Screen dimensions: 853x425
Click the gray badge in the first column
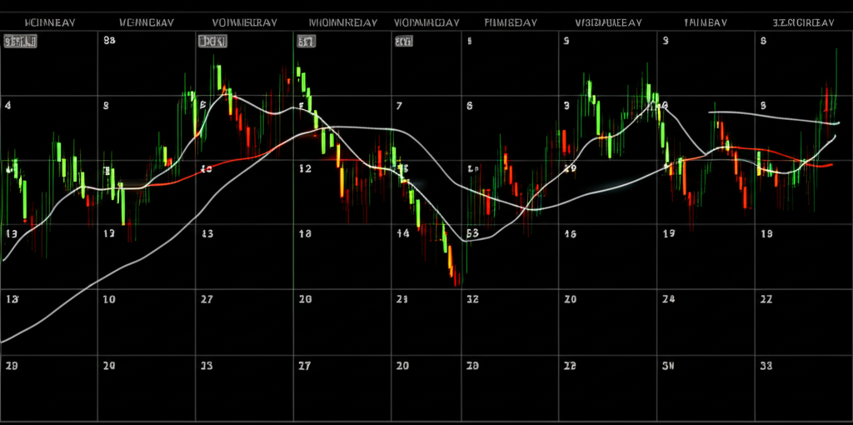click(x=14, y=40)
